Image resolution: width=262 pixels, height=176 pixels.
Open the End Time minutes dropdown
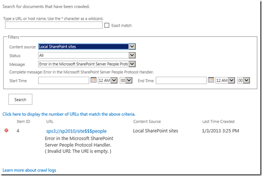pos(243,80)
